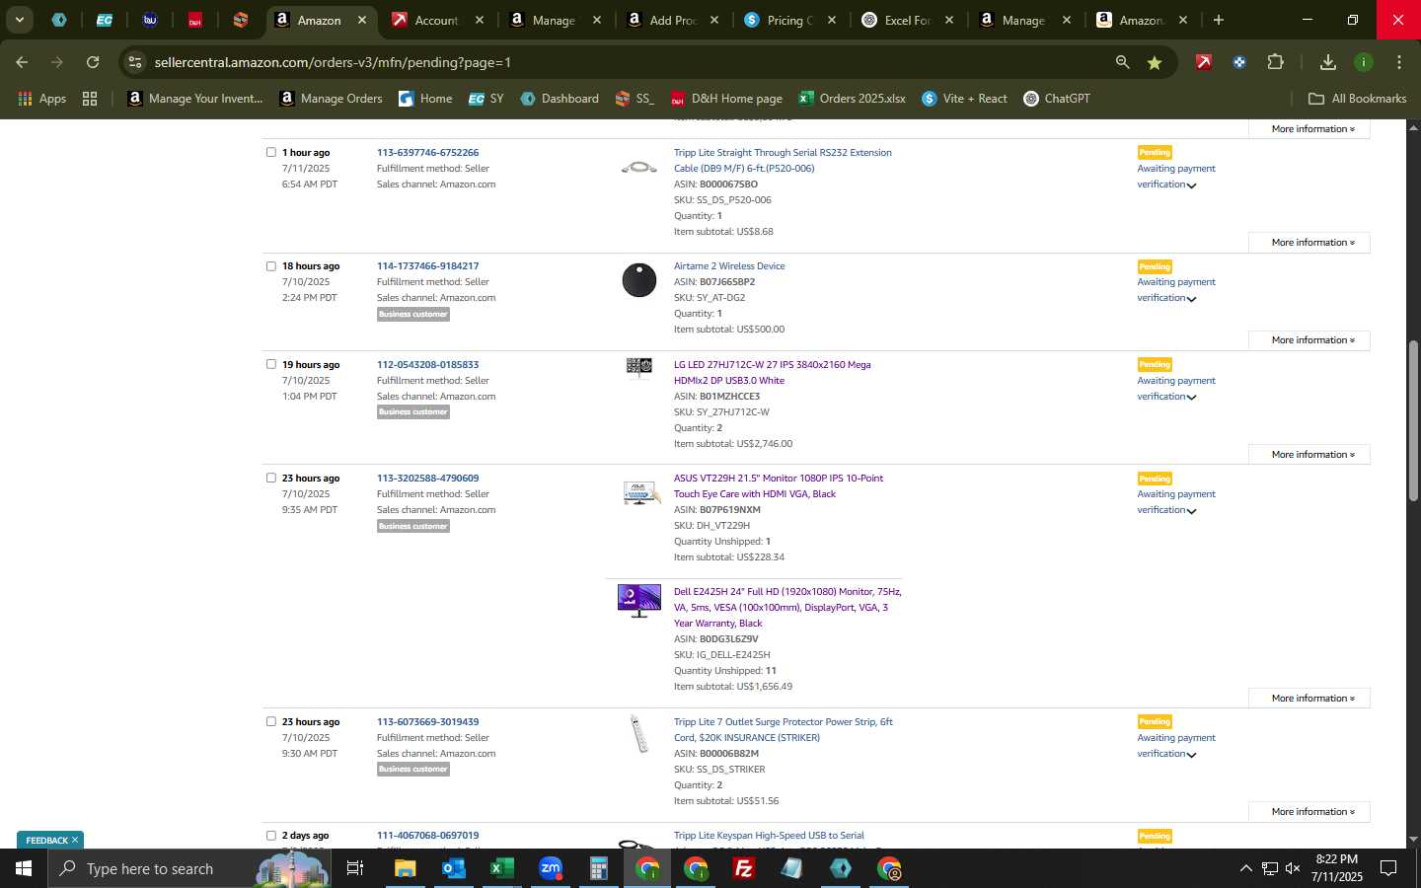Dismiss the FEEDBACK badge close X
1421x888 pixels.
(x=74, y=840)
